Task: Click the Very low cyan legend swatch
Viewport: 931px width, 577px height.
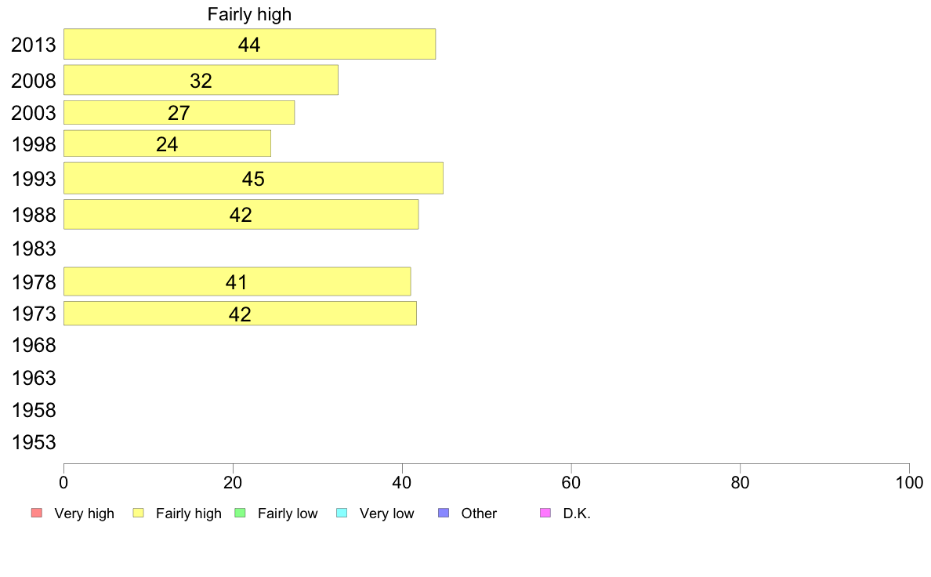Action: point(342,513)
